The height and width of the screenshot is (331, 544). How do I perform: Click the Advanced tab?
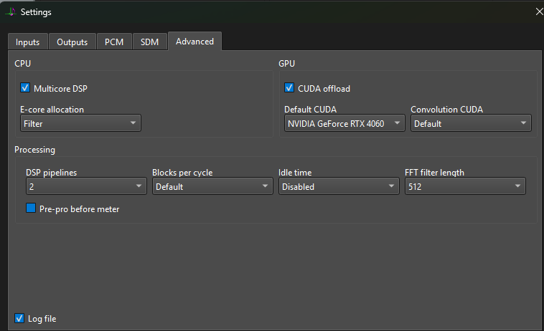194,42
